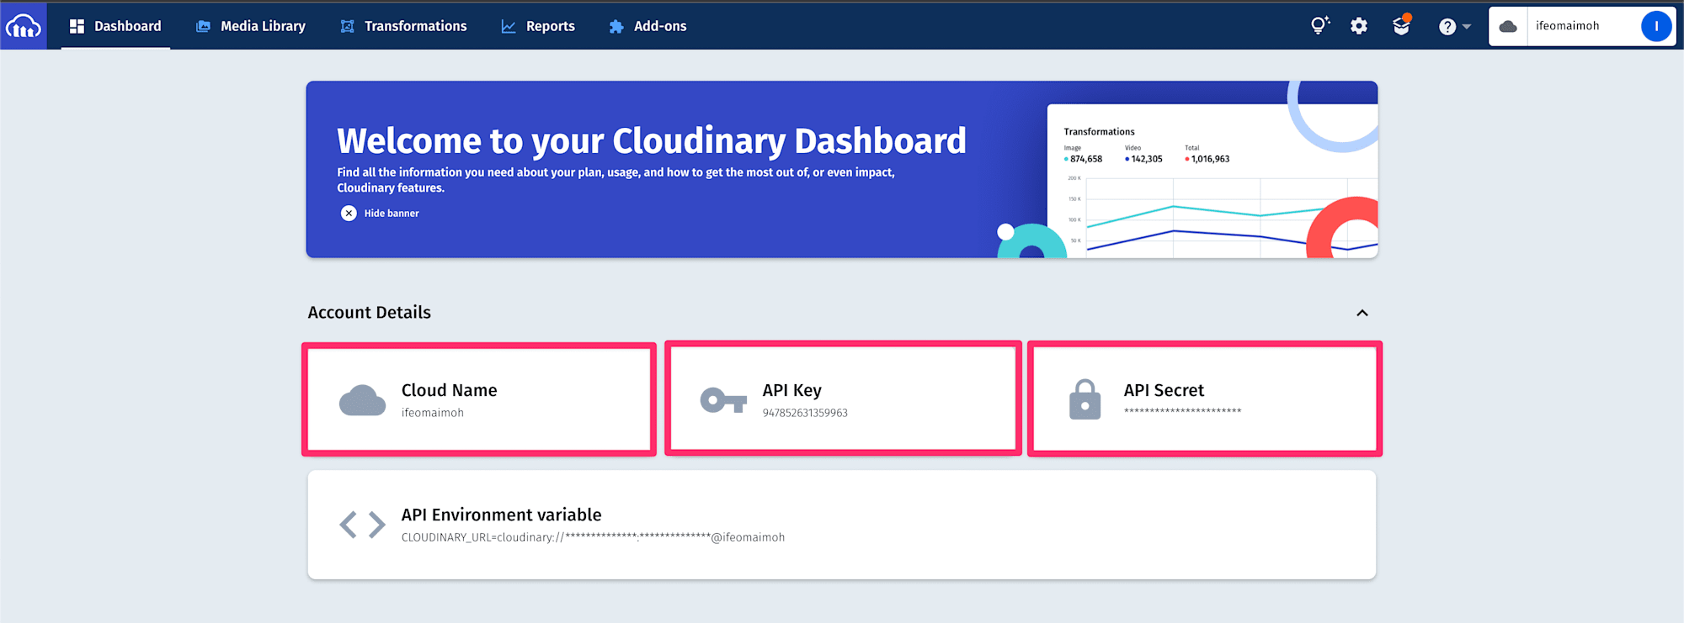Click the API Key key icon

pos(723,400)
